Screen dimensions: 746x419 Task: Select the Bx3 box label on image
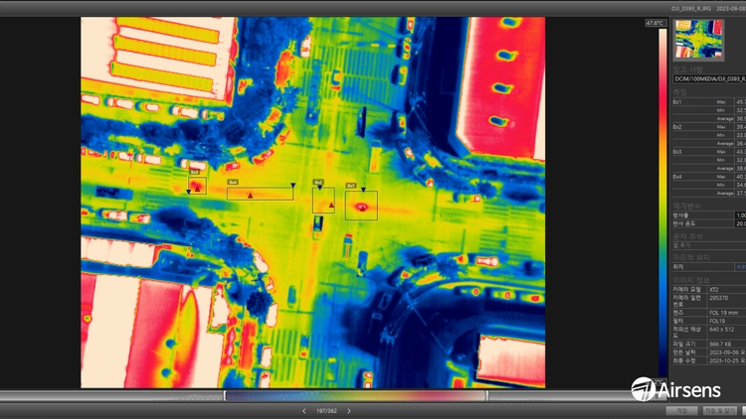tap(194, 172)
